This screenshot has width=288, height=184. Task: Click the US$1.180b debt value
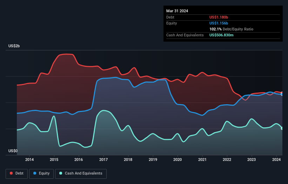click(219, 17)
